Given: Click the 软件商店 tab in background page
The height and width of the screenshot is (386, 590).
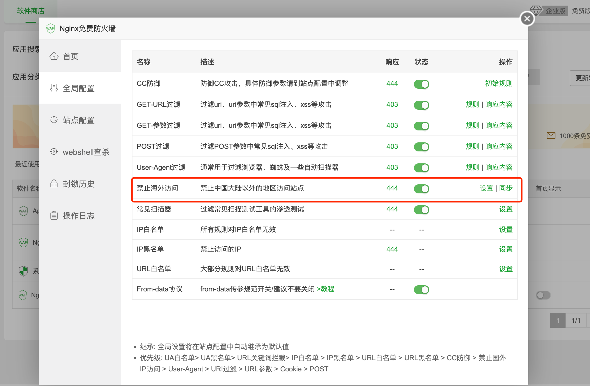Looking at the screenshot, I should tap(31, 11).
